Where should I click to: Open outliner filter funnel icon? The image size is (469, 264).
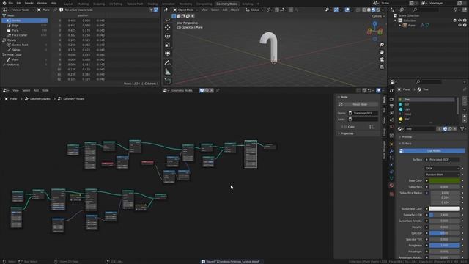point(456,10)
